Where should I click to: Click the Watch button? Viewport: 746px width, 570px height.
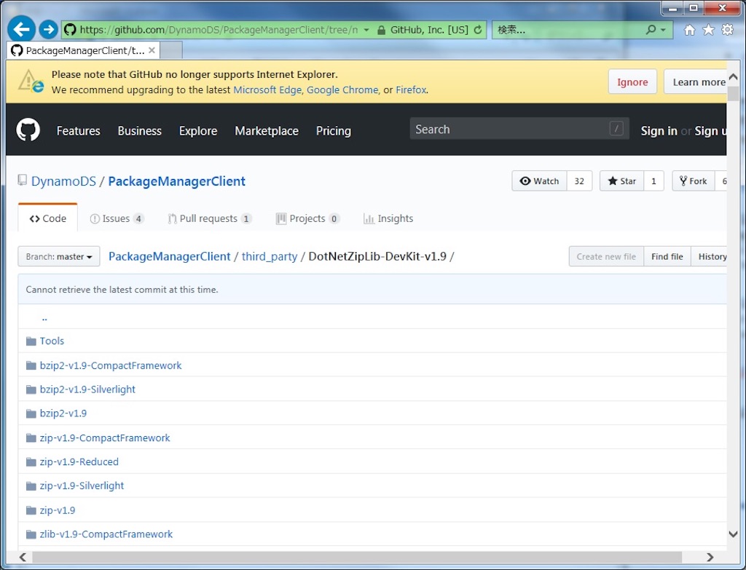(540, 181)
